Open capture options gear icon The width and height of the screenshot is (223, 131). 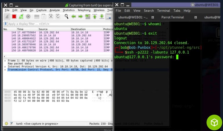click(28, 17)
